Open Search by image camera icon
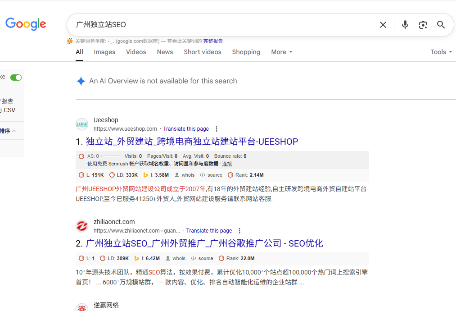456x311 pixels. (423, 25)
